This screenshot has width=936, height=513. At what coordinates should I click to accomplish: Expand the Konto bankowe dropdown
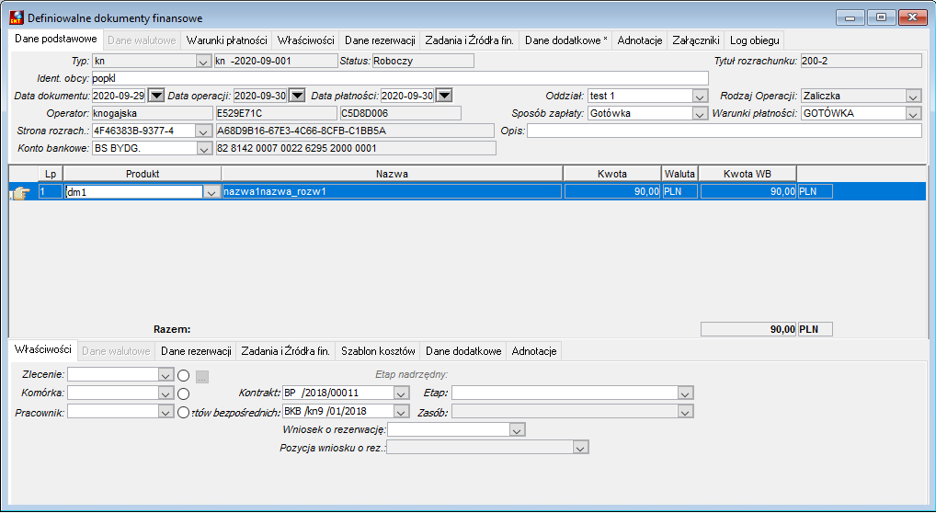[203, 149]
